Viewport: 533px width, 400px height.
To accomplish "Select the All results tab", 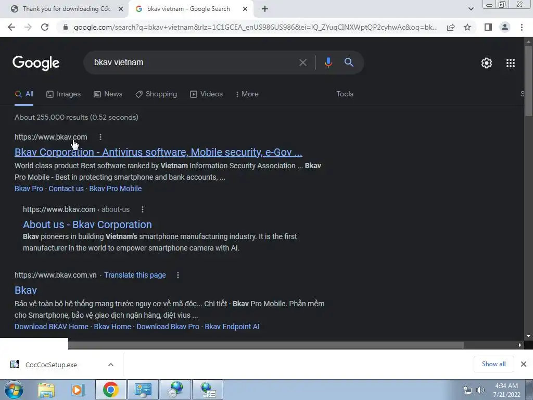I will pos(24,94).
